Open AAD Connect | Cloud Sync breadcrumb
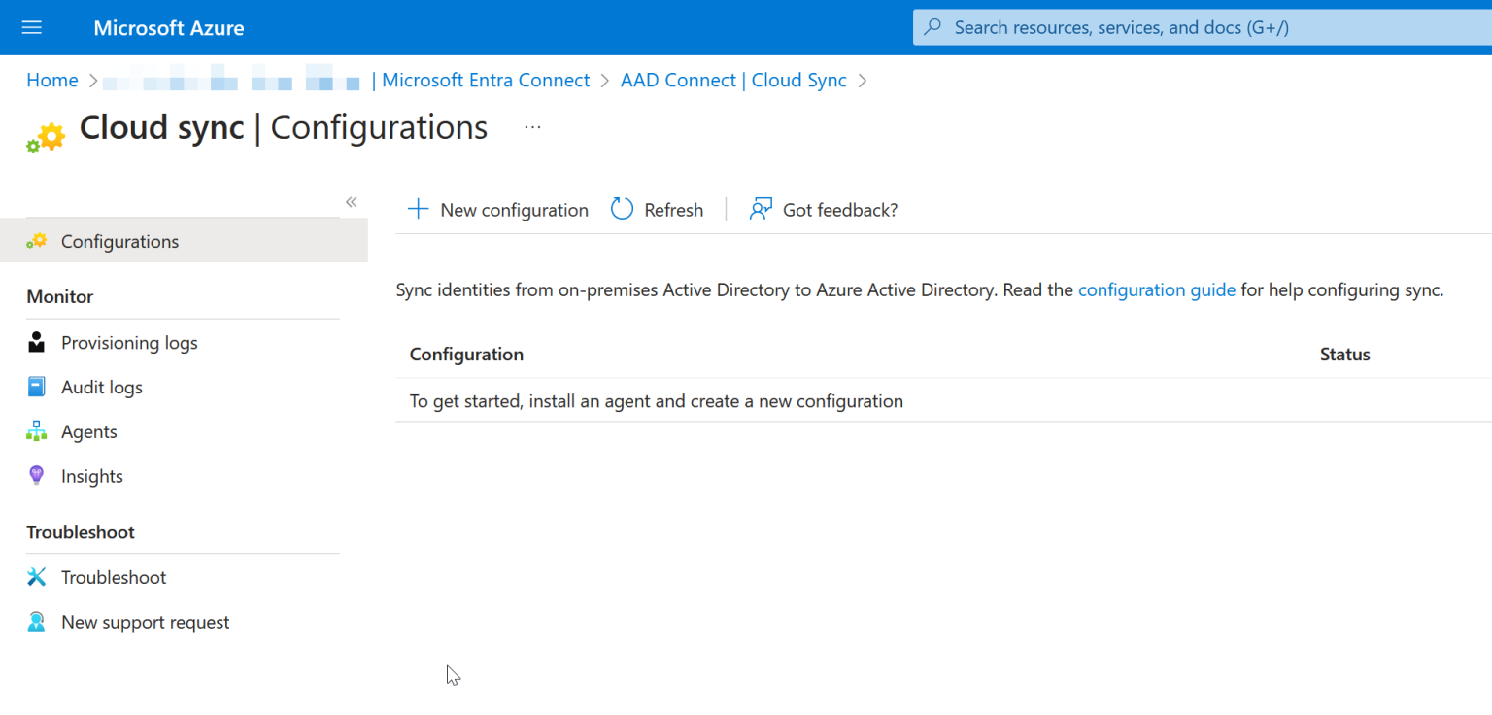The height and width of the screenshot is (715, 1492). (733, 81)
